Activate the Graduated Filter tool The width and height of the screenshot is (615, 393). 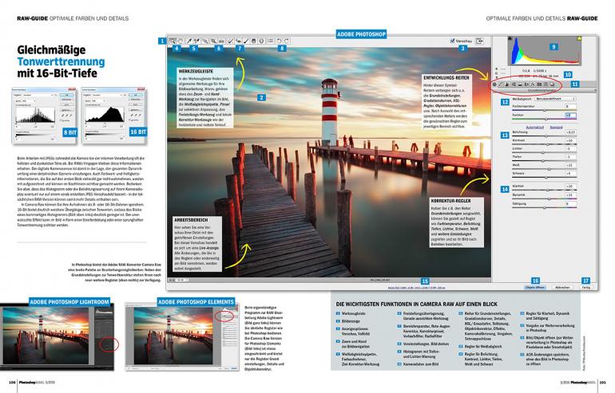(254, 41)
